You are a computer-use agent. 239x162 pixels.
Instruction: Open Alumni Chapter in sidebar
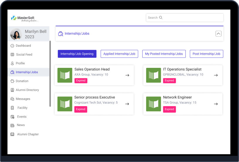(x=28, y=134)
